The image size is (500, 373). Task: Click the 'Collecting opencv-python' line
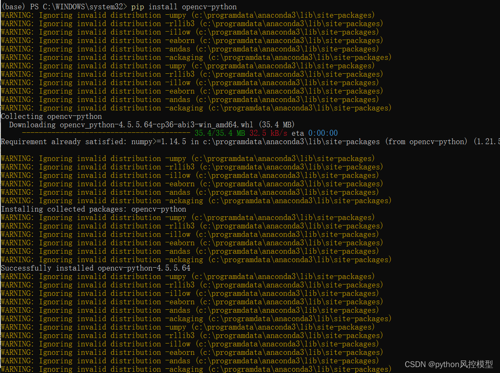[51, 116]
